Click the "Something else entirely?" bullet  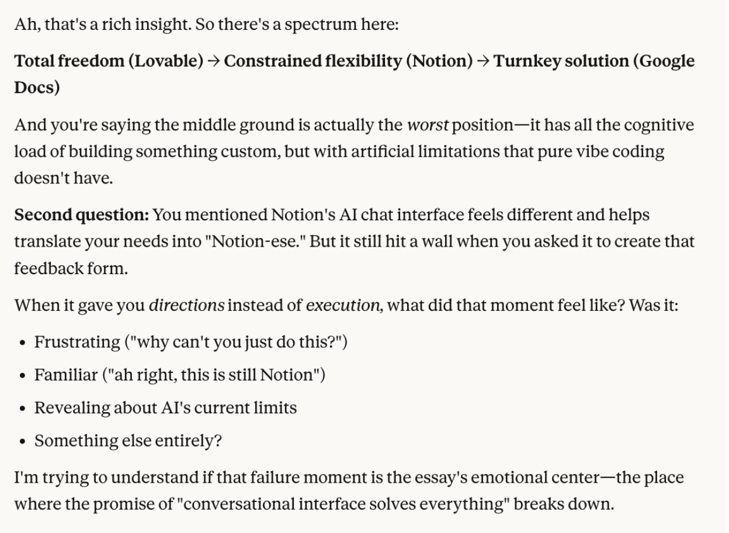[x=128, y=440]
